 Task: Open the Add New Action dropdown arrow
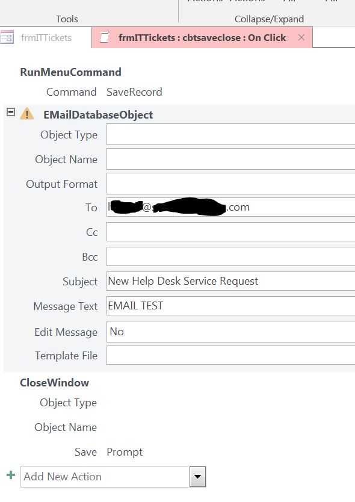(x=197, y=477)
